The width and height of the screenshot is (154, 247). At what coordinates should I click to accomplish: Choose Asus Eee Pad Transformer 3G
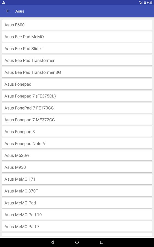77,72
